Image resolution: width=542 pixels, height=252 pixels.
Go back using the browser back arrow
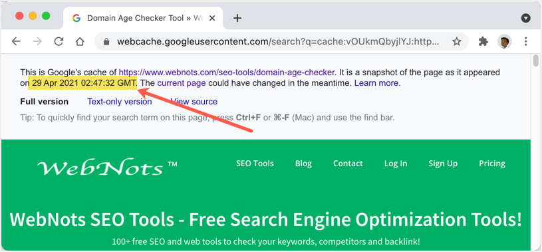click(x=16, y=42)
